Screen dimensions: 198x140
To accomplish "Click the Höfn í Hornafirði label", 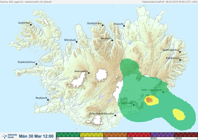I will (x=152, y=90).
